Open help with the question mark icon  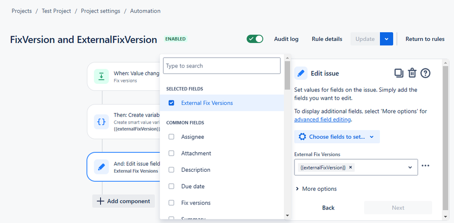pyautogui.click(x=425, y=73)
